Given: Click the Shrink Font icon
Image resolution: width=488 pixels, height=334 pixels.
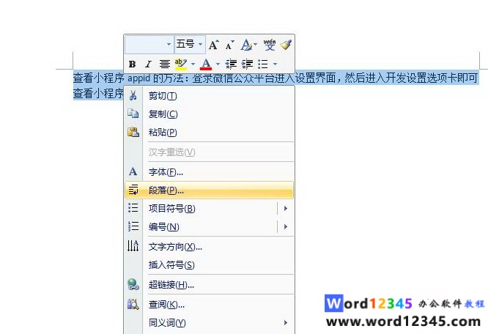Looking at the screenshot, I should (x=230, y=45).
